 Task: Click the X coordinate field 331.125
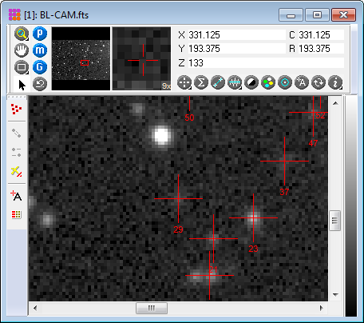(x=236, y=35)
